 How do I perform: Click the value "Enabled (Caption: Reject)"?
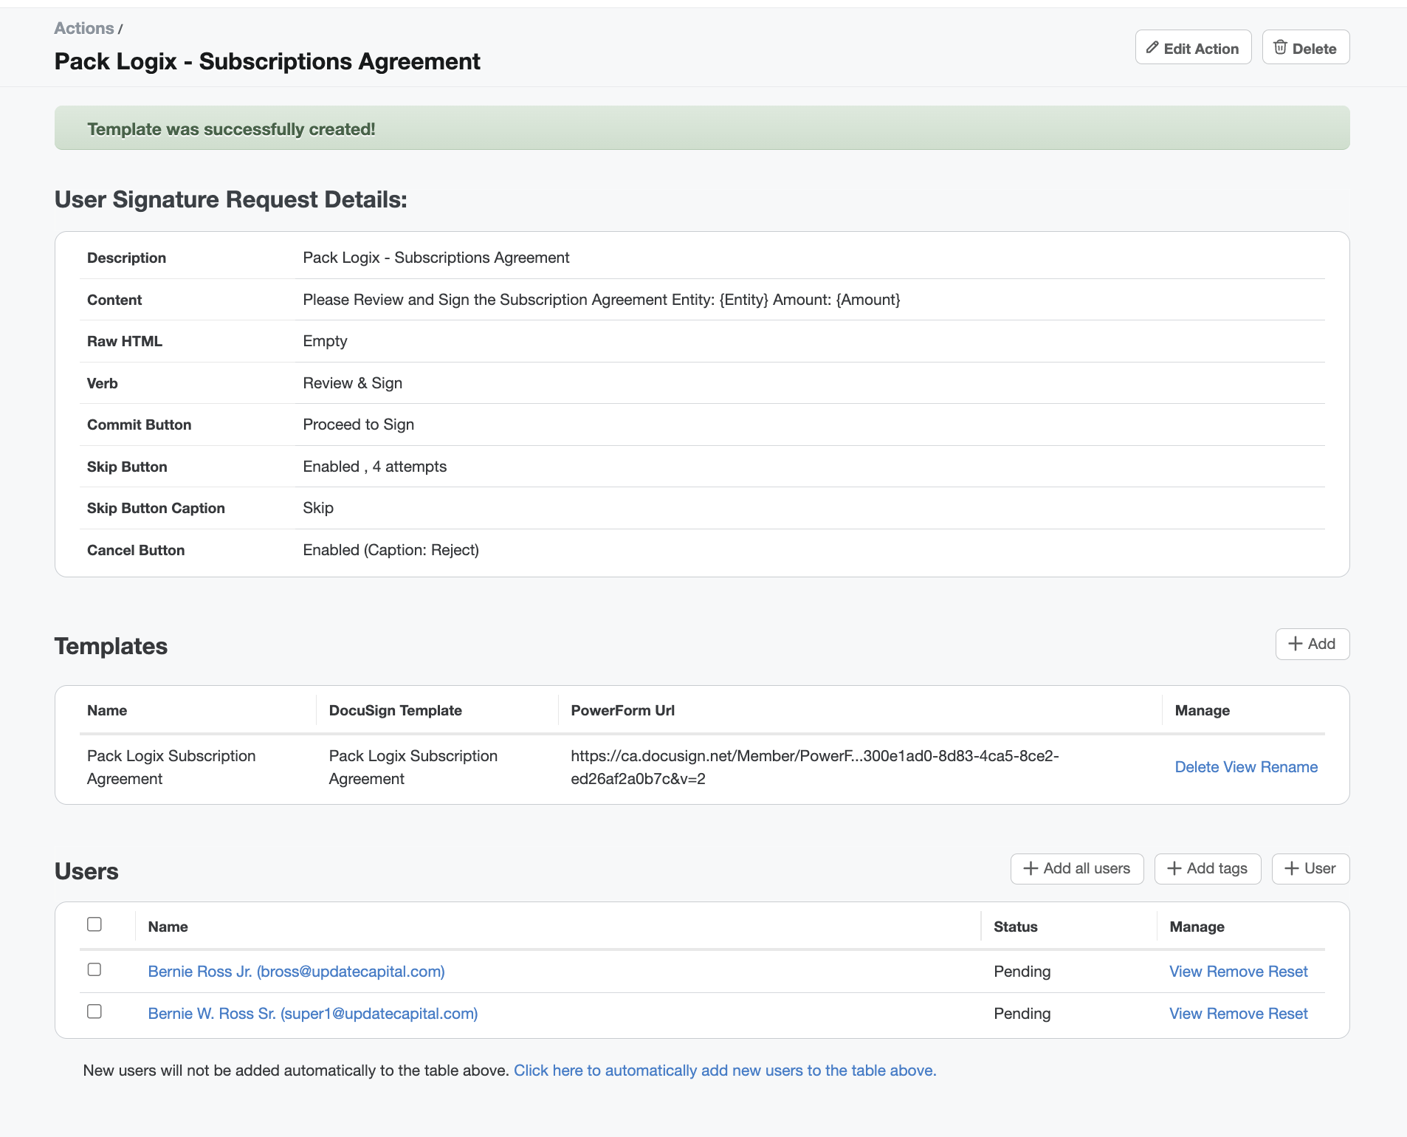391,550
